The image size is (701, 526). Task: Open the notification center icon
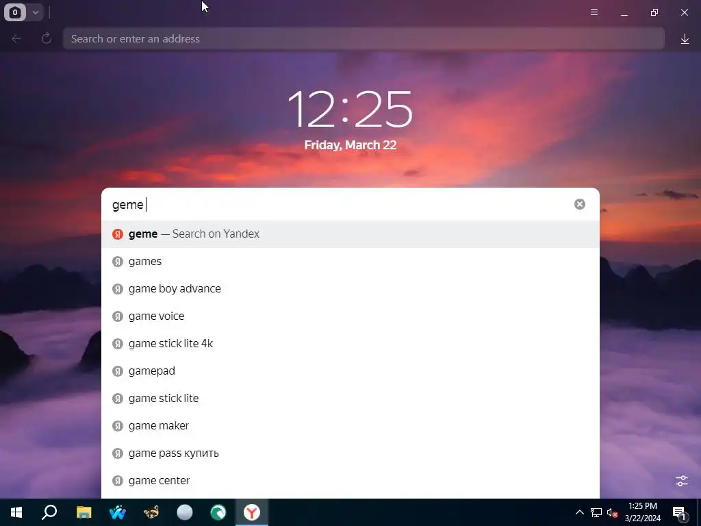[x=678, y=512]
